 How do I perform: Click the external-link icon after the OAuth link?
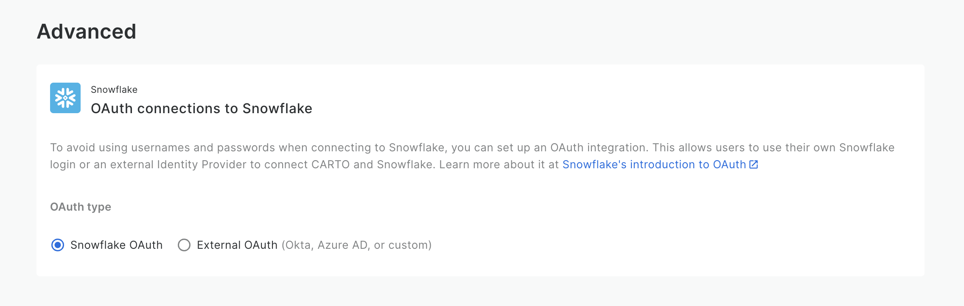[x=754, y=164]
